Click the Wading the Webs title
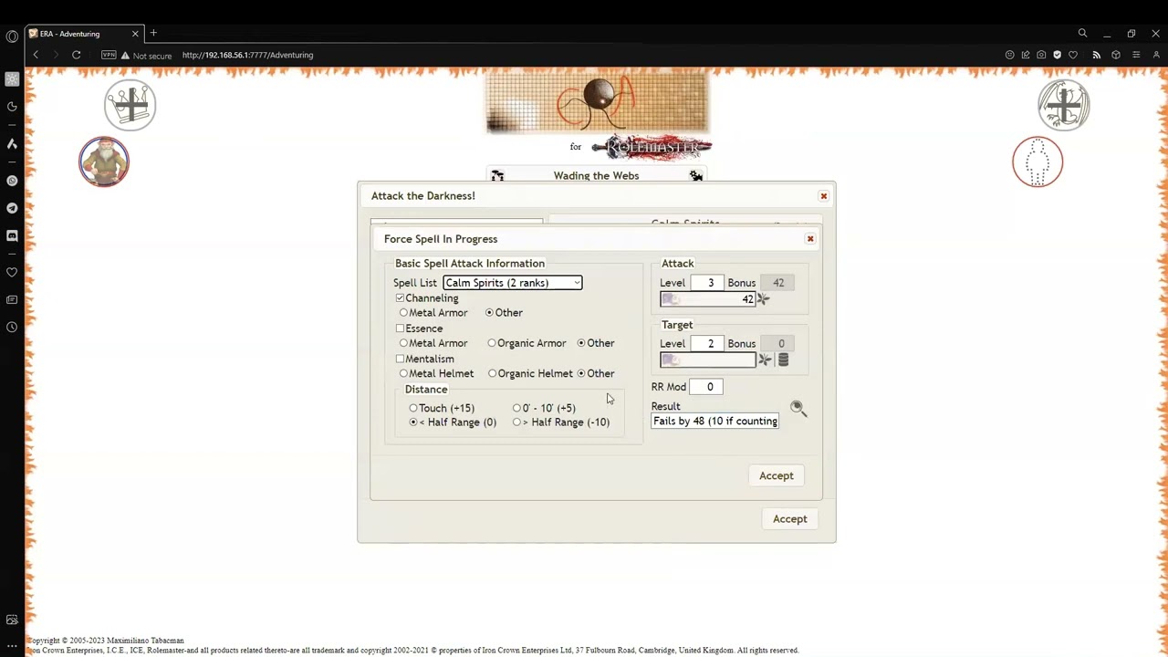 click(596, 176)
